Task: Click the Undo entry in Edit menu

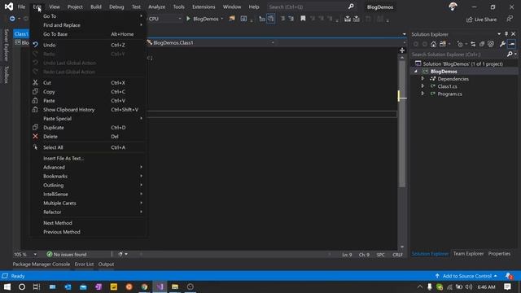Action: click(88, 45)
